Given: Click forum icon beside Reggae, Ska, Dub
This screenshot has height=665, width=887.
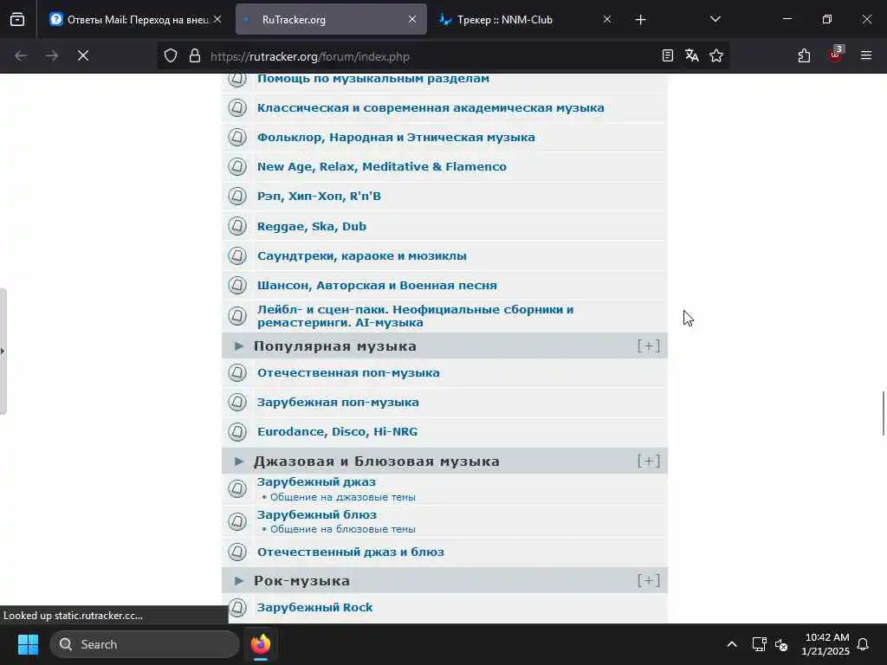Looking at the screenshot, I should pos(237,226).
